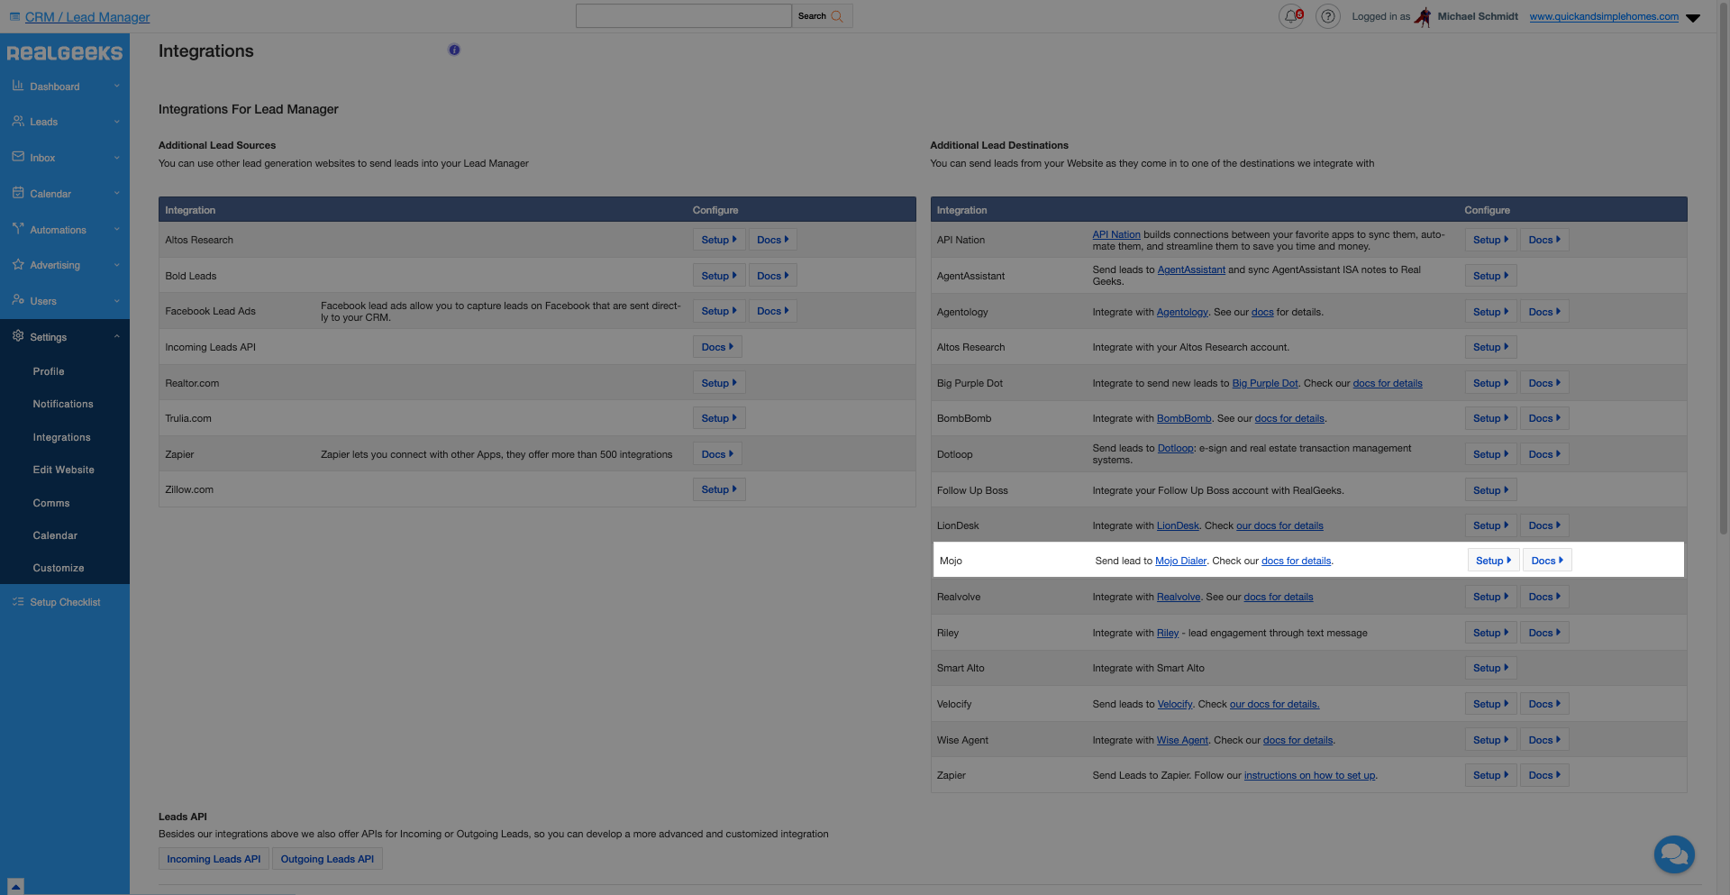Click the Advertising star icon
Image resolution: width=1730 pixels, height=895 pixels.
click(x=18, y=264)
